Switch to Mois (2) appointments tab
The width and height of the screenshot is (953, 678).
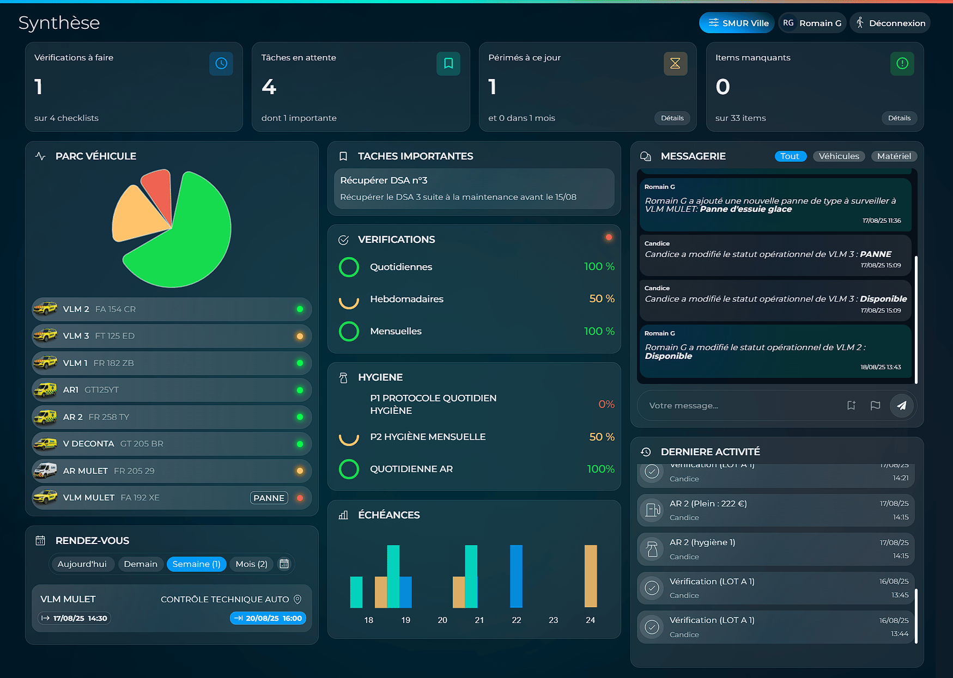tap(251, 564)
